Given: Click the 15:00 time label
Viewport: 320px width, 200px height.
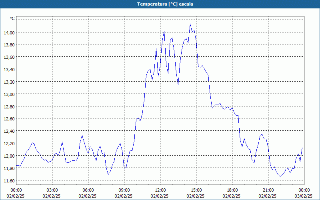Looking at the screenshot, I should point(196,190).
